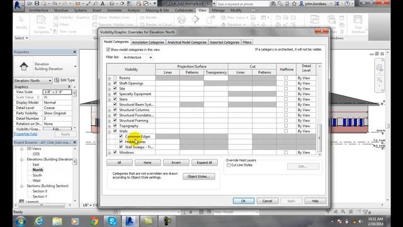This screenshot has height=227, width=403.
Task: Switch to the Annotation Categories tab
Action: pyautogui.click(x=148, y=42)
